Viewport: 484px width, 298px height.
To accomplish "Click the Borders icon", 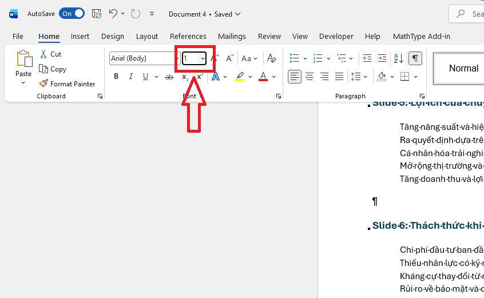I will (404, 77).
